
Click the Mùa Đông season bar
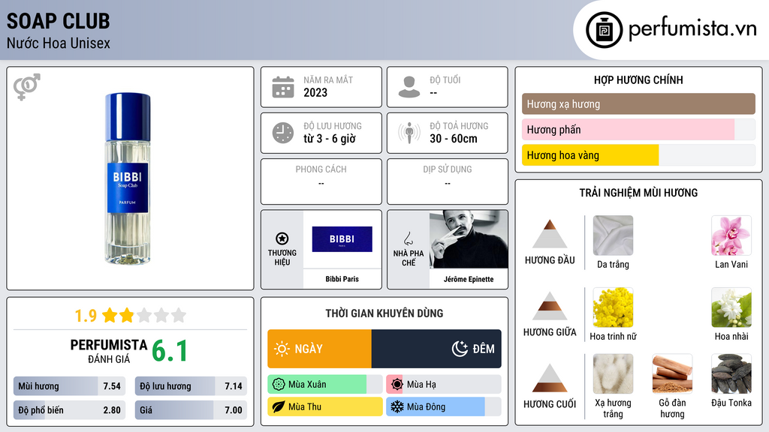tap(444, 406)
